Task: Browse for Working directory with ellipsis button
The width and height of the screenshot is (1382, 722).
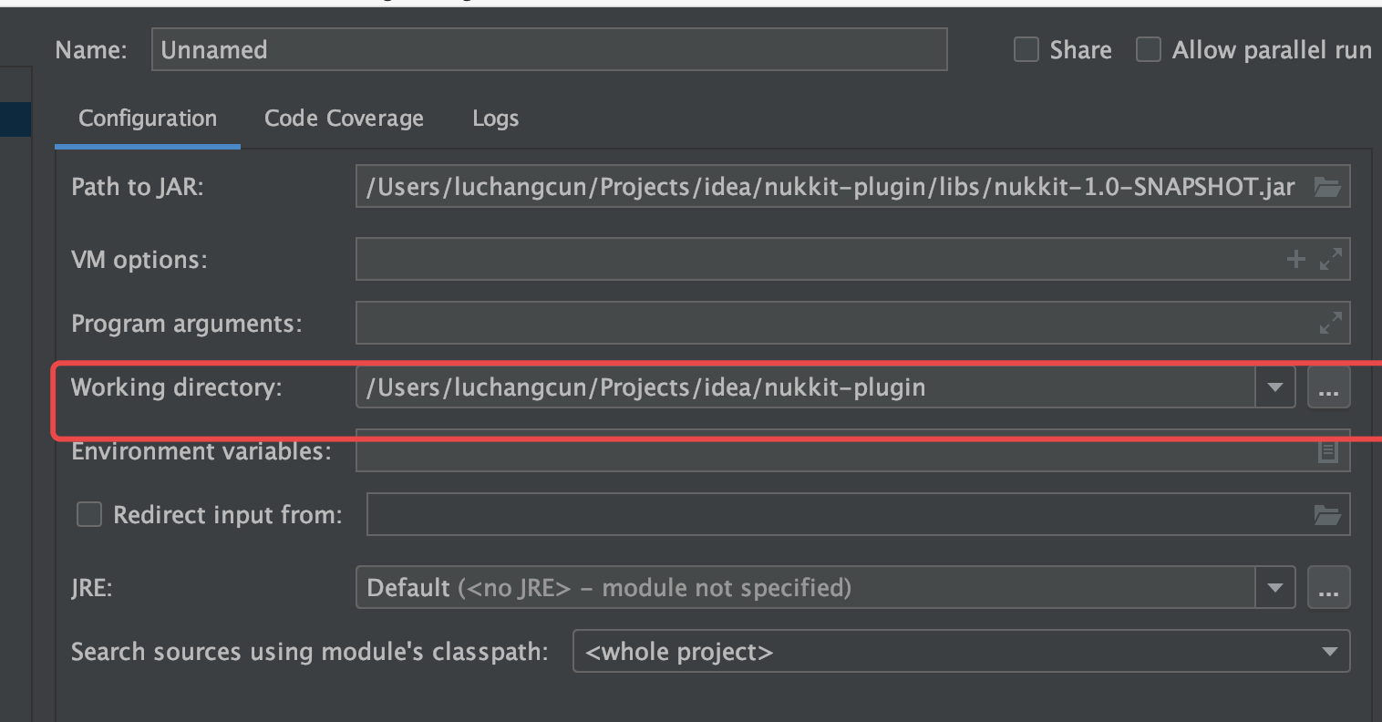Action: pos(1328,389)
